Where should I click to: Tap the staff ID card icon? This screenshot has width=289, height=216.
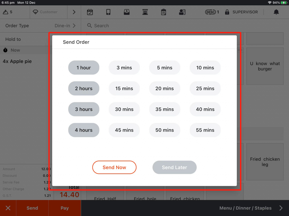182,12
